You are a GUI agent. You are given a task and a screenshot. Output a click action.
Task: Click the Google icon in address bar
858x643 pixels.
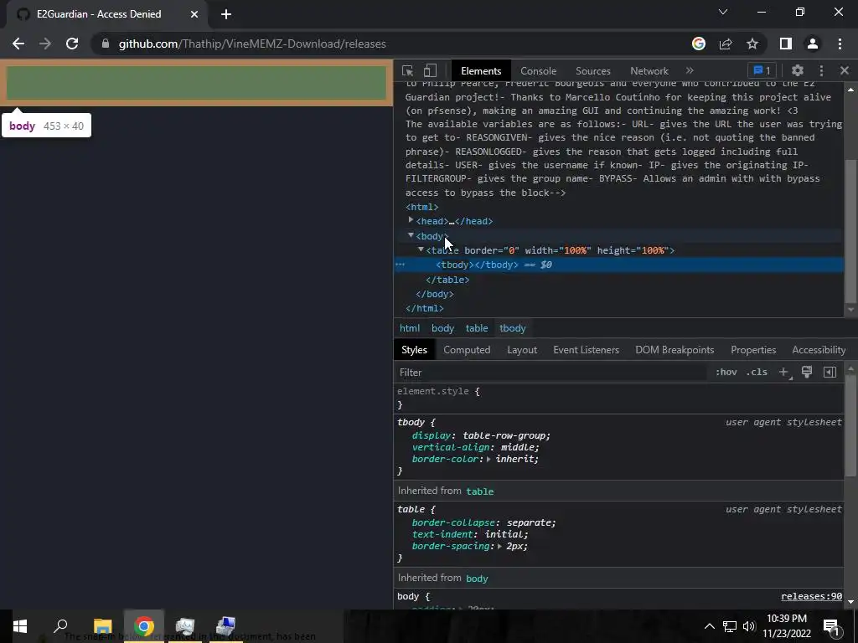coord(699,44)
